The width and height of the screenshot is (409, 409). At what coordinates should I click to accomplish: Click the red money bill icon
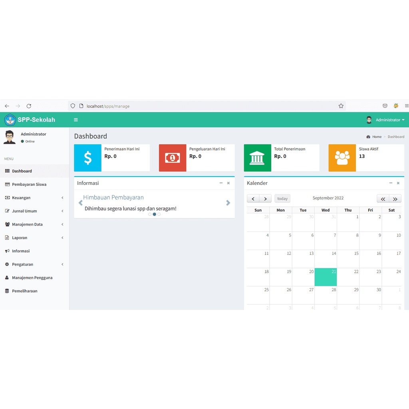tap(173, 158)
